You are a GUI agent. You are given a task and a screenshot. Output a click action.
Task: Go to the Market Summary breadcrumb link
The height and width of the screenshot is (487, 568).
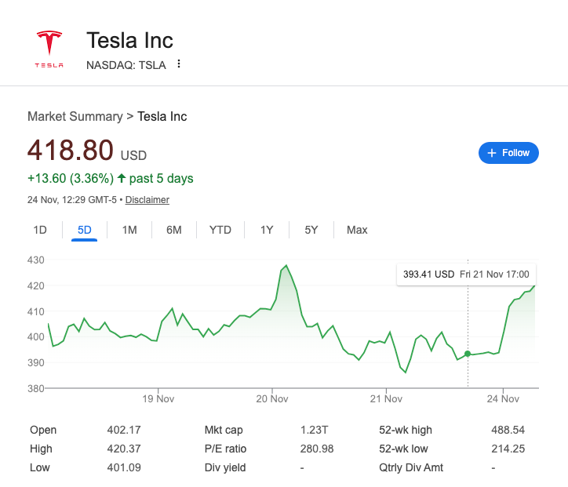pos(75,117)
